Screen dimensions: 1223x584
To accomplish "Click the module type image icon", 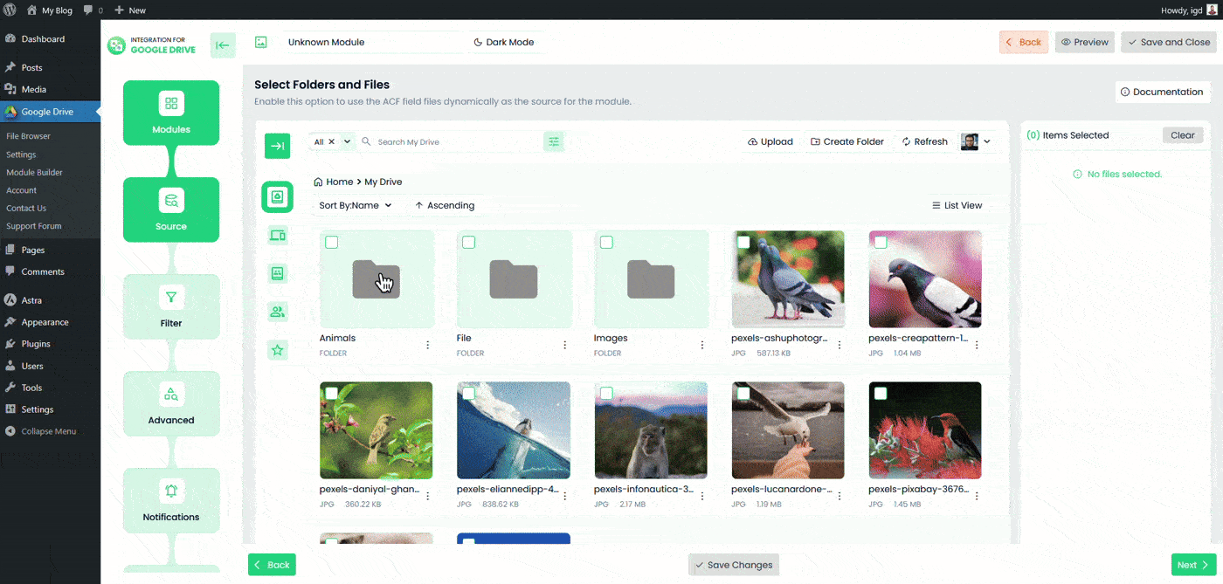I will click(x=260, y=42).
